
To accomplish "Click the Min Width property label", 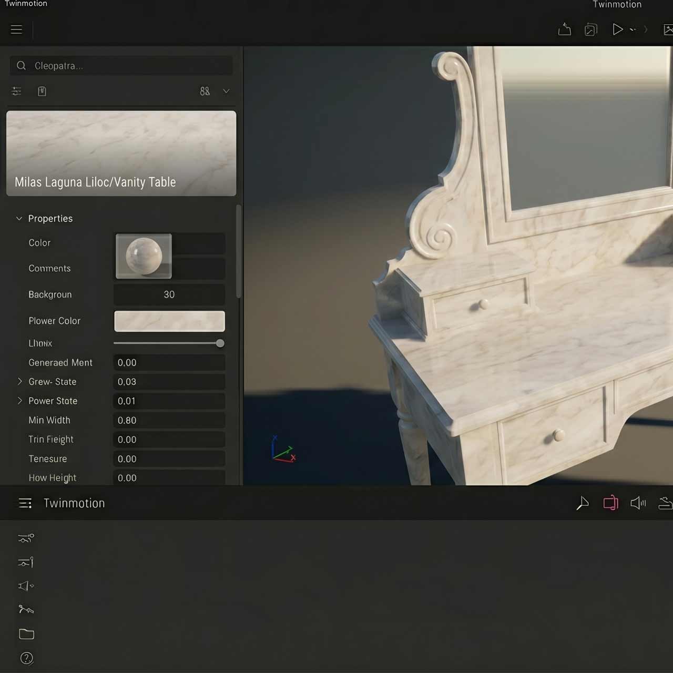I will tap(49, 420).
